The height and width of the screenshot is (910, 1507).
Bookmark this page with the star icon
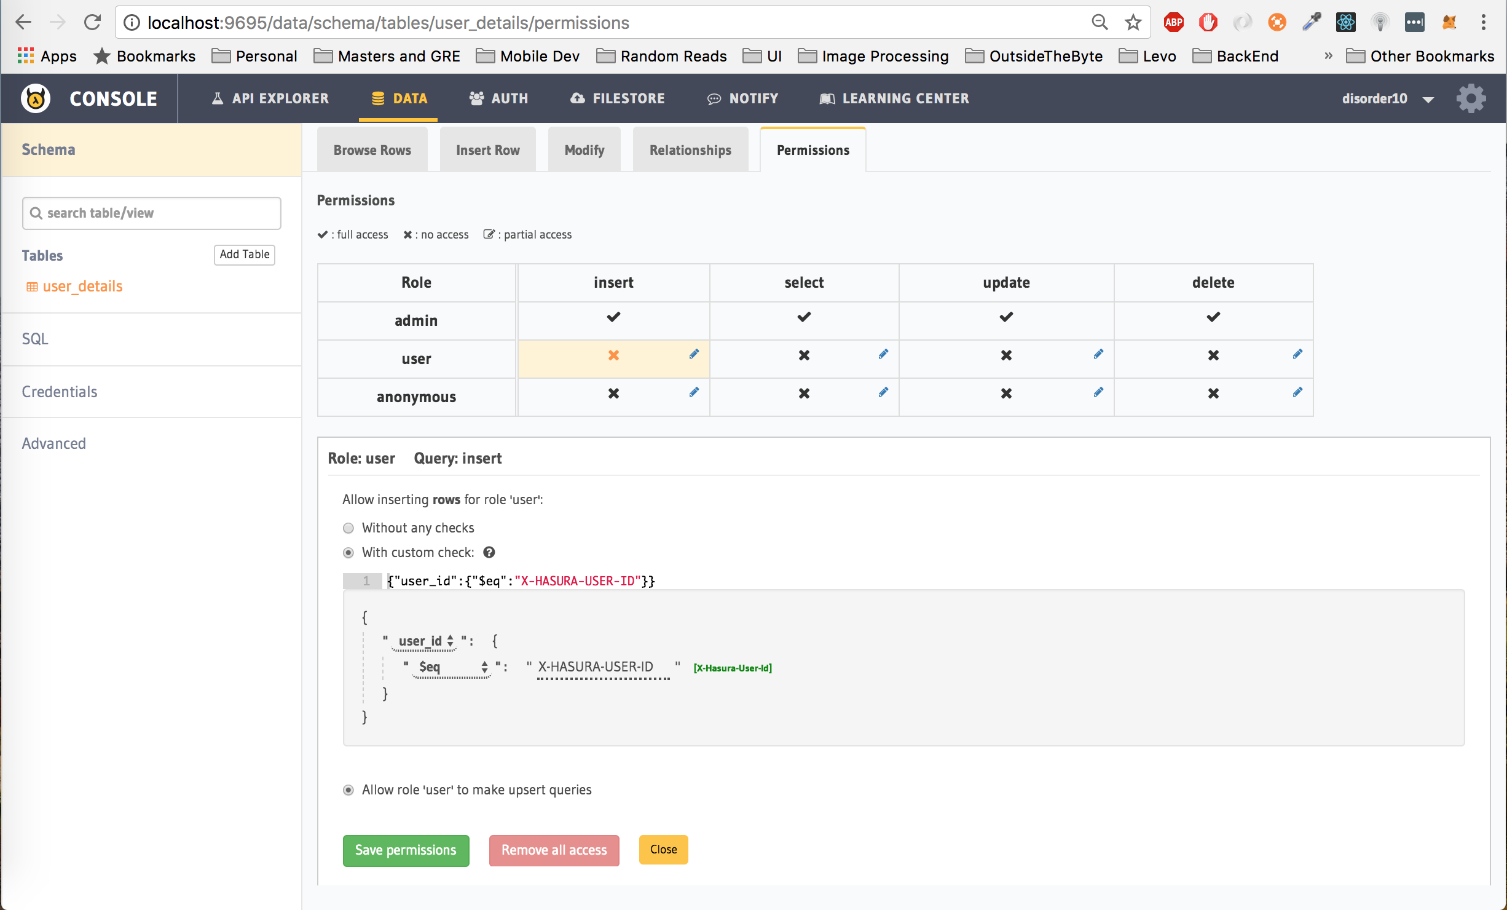pos(1133,23)
